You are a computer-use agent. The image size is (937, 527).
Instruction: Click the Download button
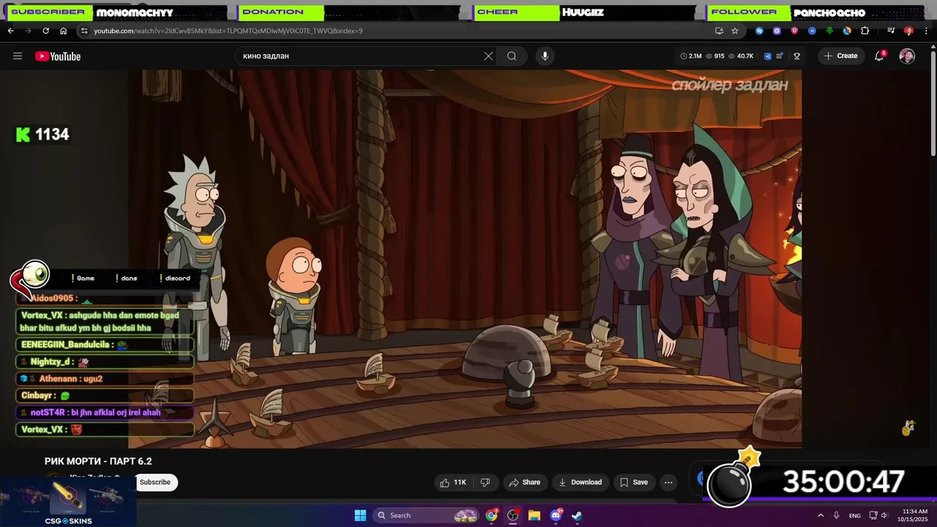point(580,482)
